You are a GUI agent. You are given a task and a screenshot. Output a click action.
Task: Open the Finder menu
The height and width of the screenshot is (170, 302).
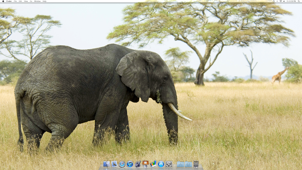point(9,1)
